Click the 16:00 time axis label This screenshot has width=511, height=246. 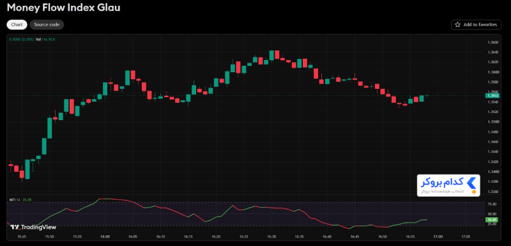pos(105,237)
